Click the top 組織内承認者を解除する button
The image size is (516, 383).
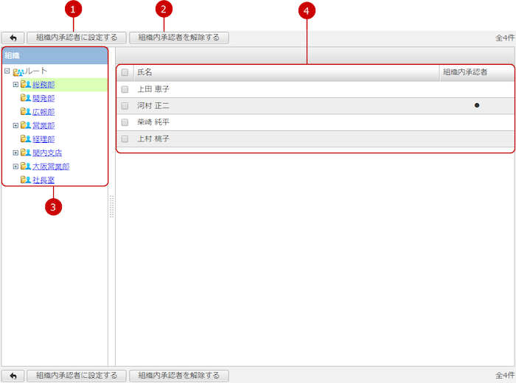click(x=179, y=37)
